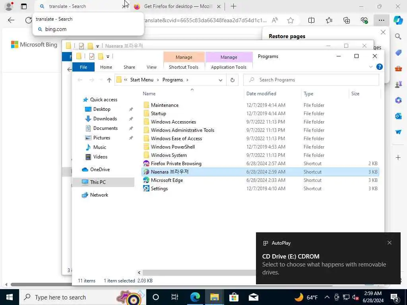
Task: Select OneDrive in navigation pane
Action: 100,170
